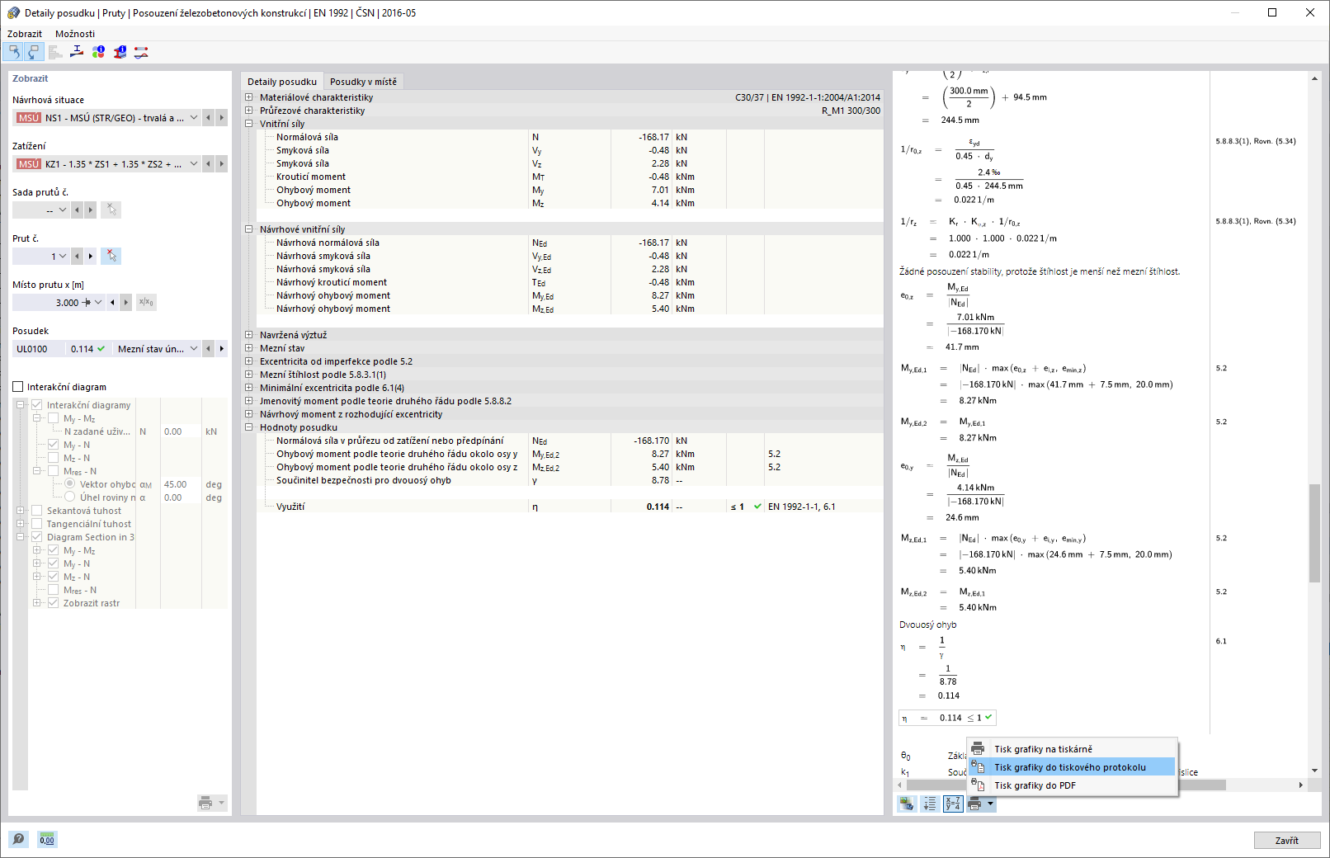Expand the Mezní stav row

(x=248, y=348)
